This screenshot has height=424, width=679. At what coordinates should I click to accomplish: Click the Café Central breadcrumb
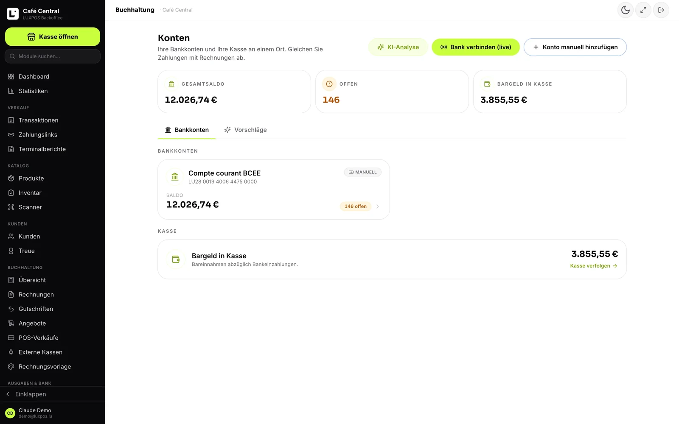pos(177,10)
